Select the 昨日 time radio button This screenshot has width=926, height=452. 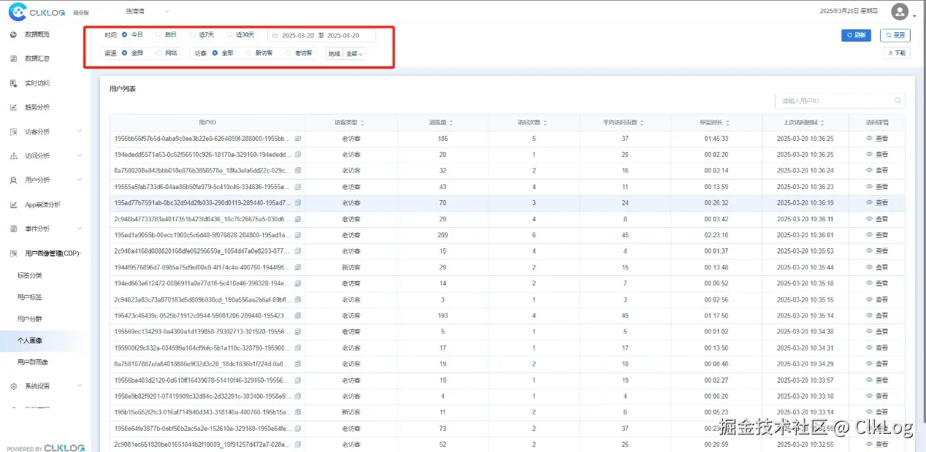coord(158,34)
